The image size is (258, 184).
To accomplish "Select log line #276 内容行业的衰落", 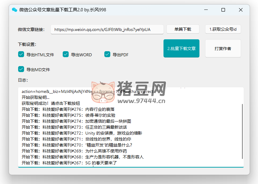I will tap(68, 109).
